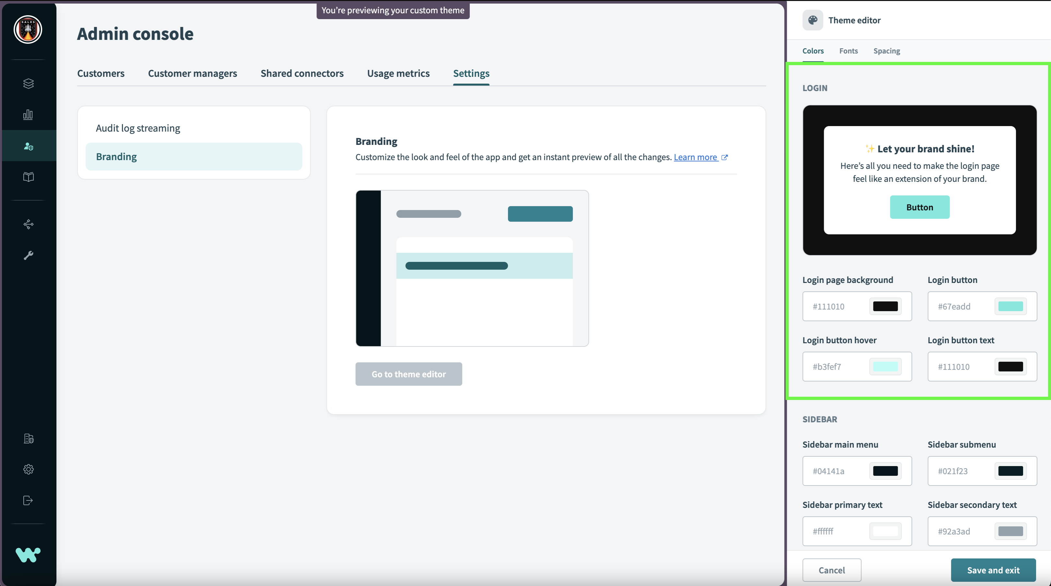Open the Login button hover color swatch
This screenshot has width=1051, height=586.
(x=885, y=367)
